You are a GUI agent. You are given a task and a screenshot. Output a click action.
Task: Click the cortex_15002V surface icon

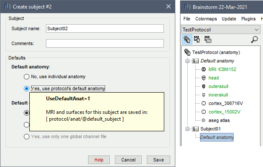click(203, 112)
